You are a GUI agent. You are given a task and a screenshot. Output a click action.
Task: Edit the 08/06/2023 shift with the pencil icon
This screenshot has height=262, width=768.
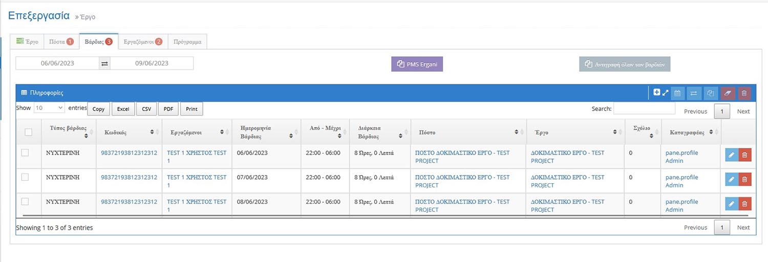point(732,204)
